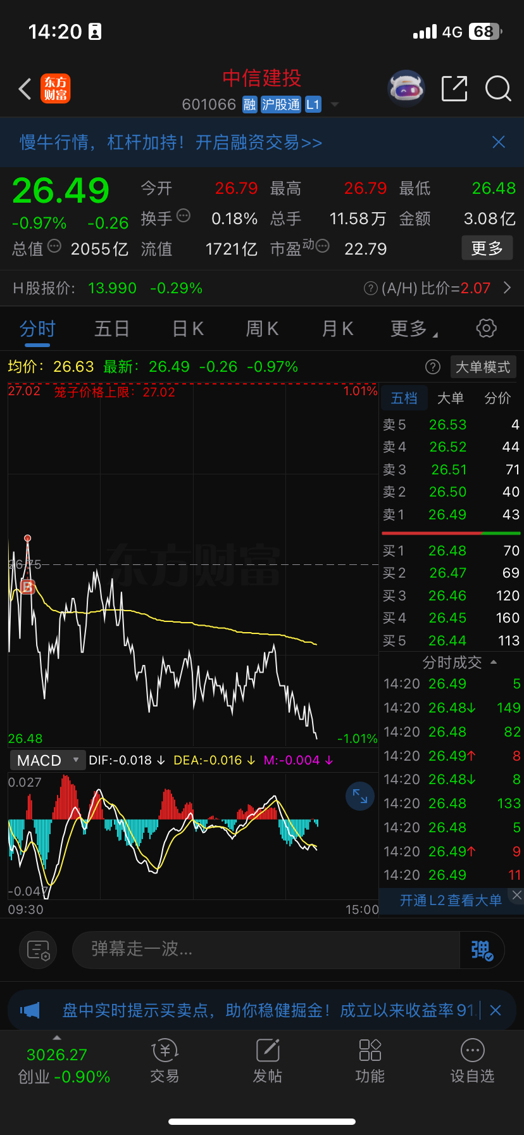The image size is (524, 1135).
Task: Tap 买5 price 26.44 row
Action: click(451, 641)
